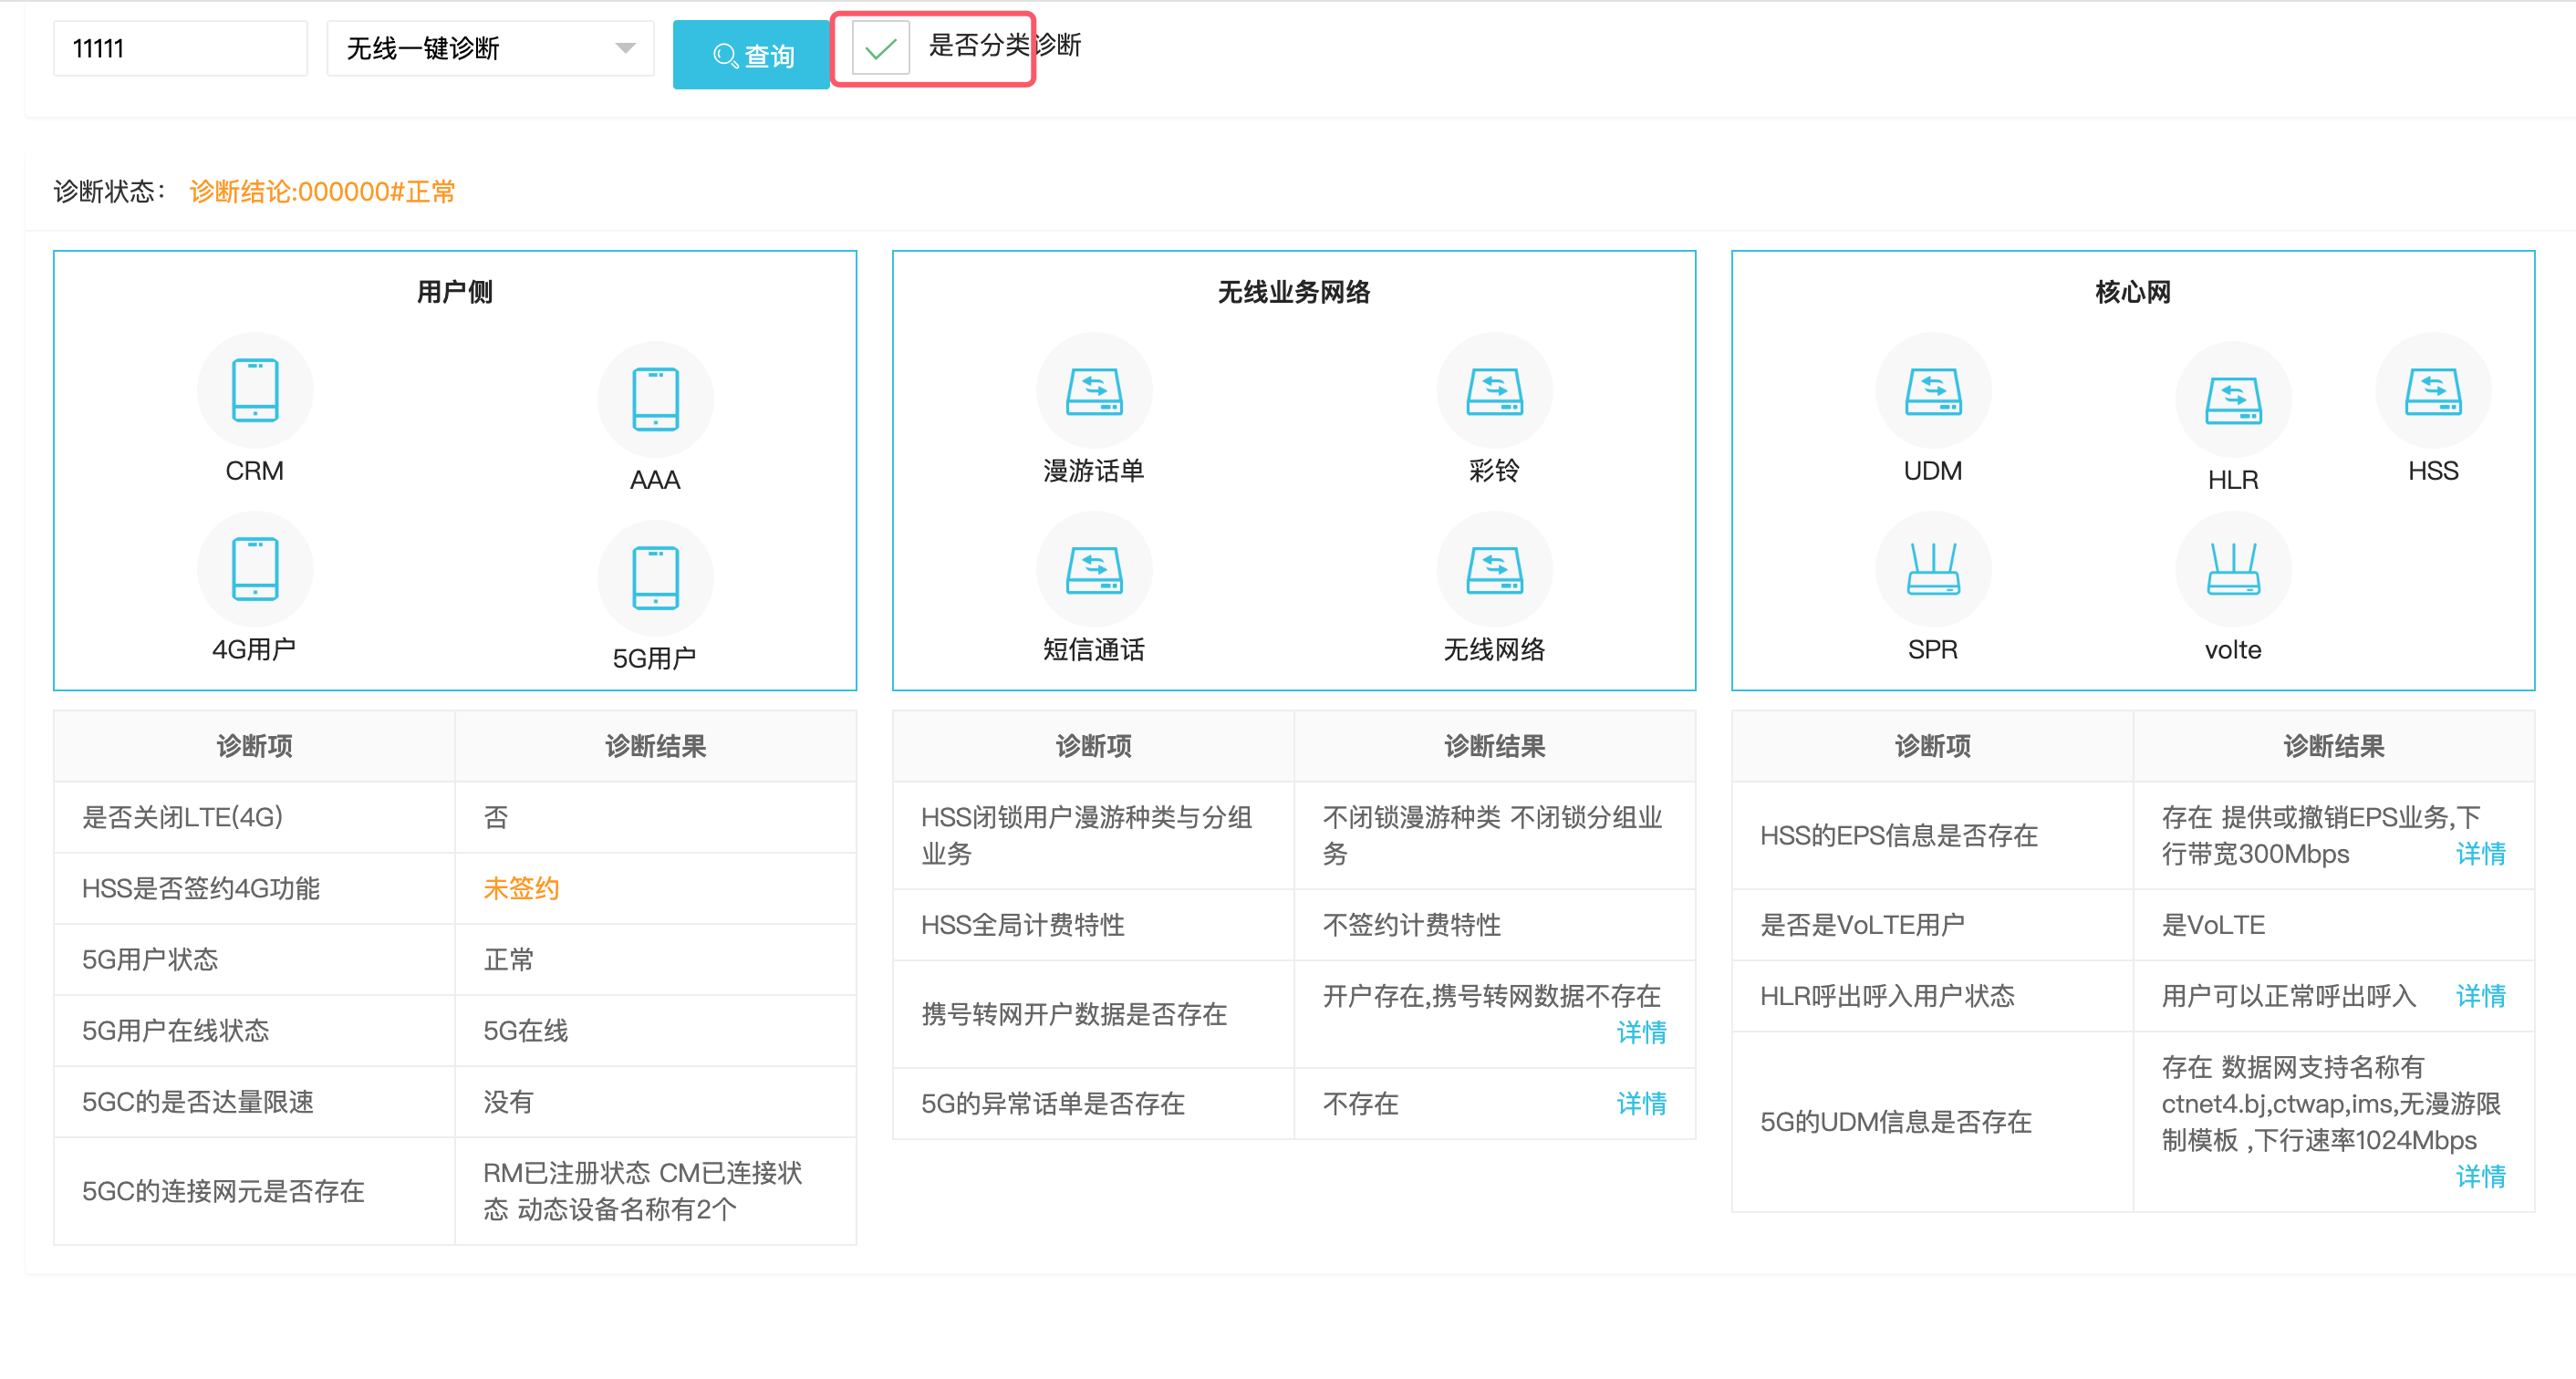This screenshot has width=2576, height=1379.
Task: Select the UDM core network icon
Action: pos(1933,390)
